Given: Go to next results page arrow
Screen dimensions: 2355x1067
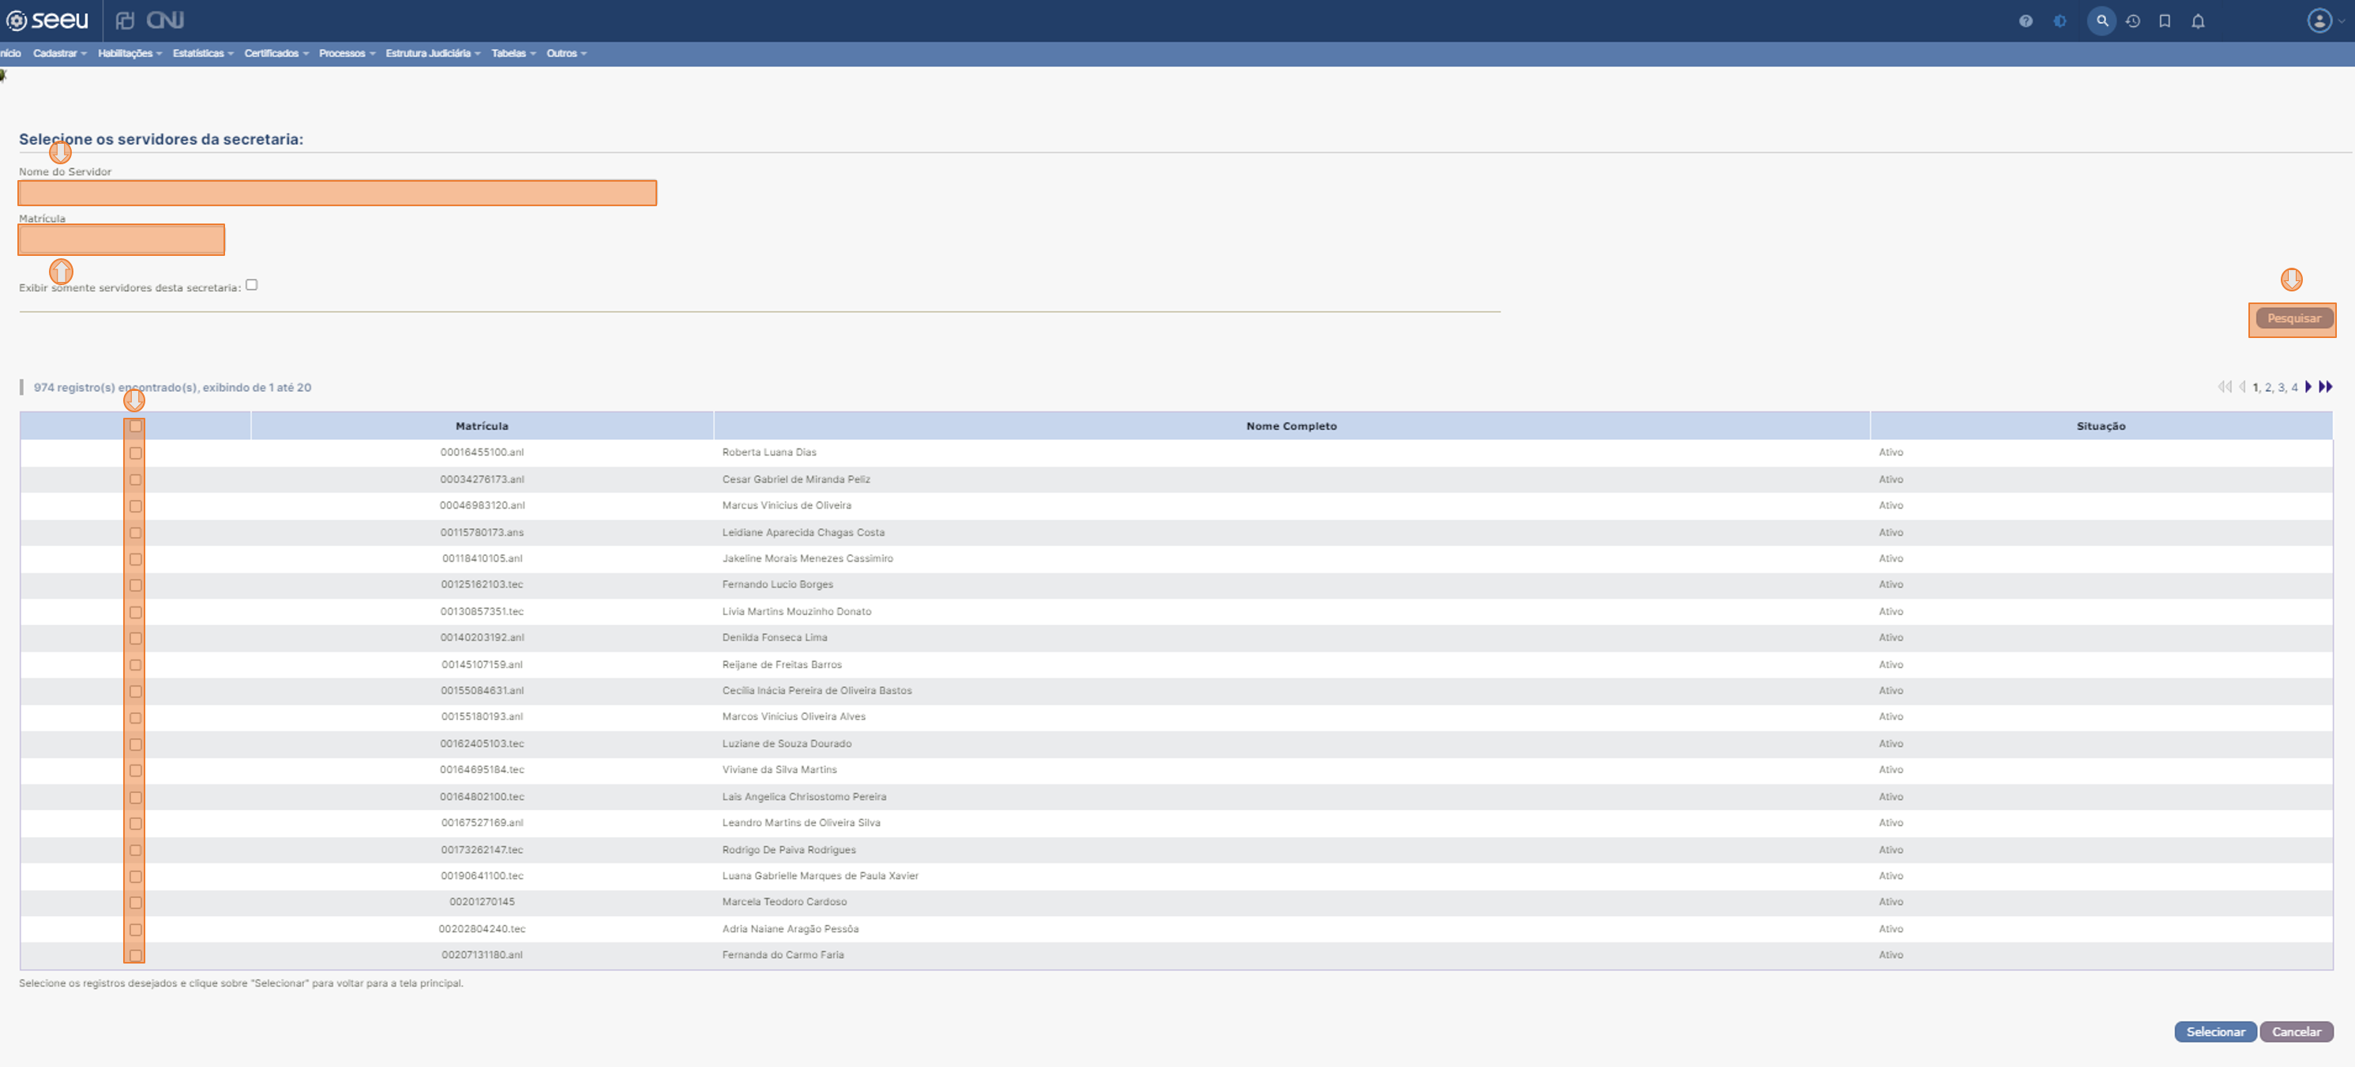Looking at the screenshot, I should (2308, 387).
